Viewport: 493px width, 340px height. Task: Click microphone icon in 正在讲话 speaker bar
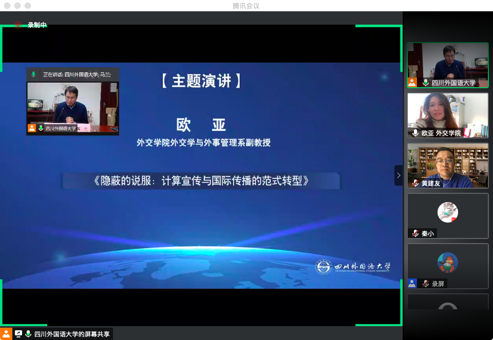34,74
